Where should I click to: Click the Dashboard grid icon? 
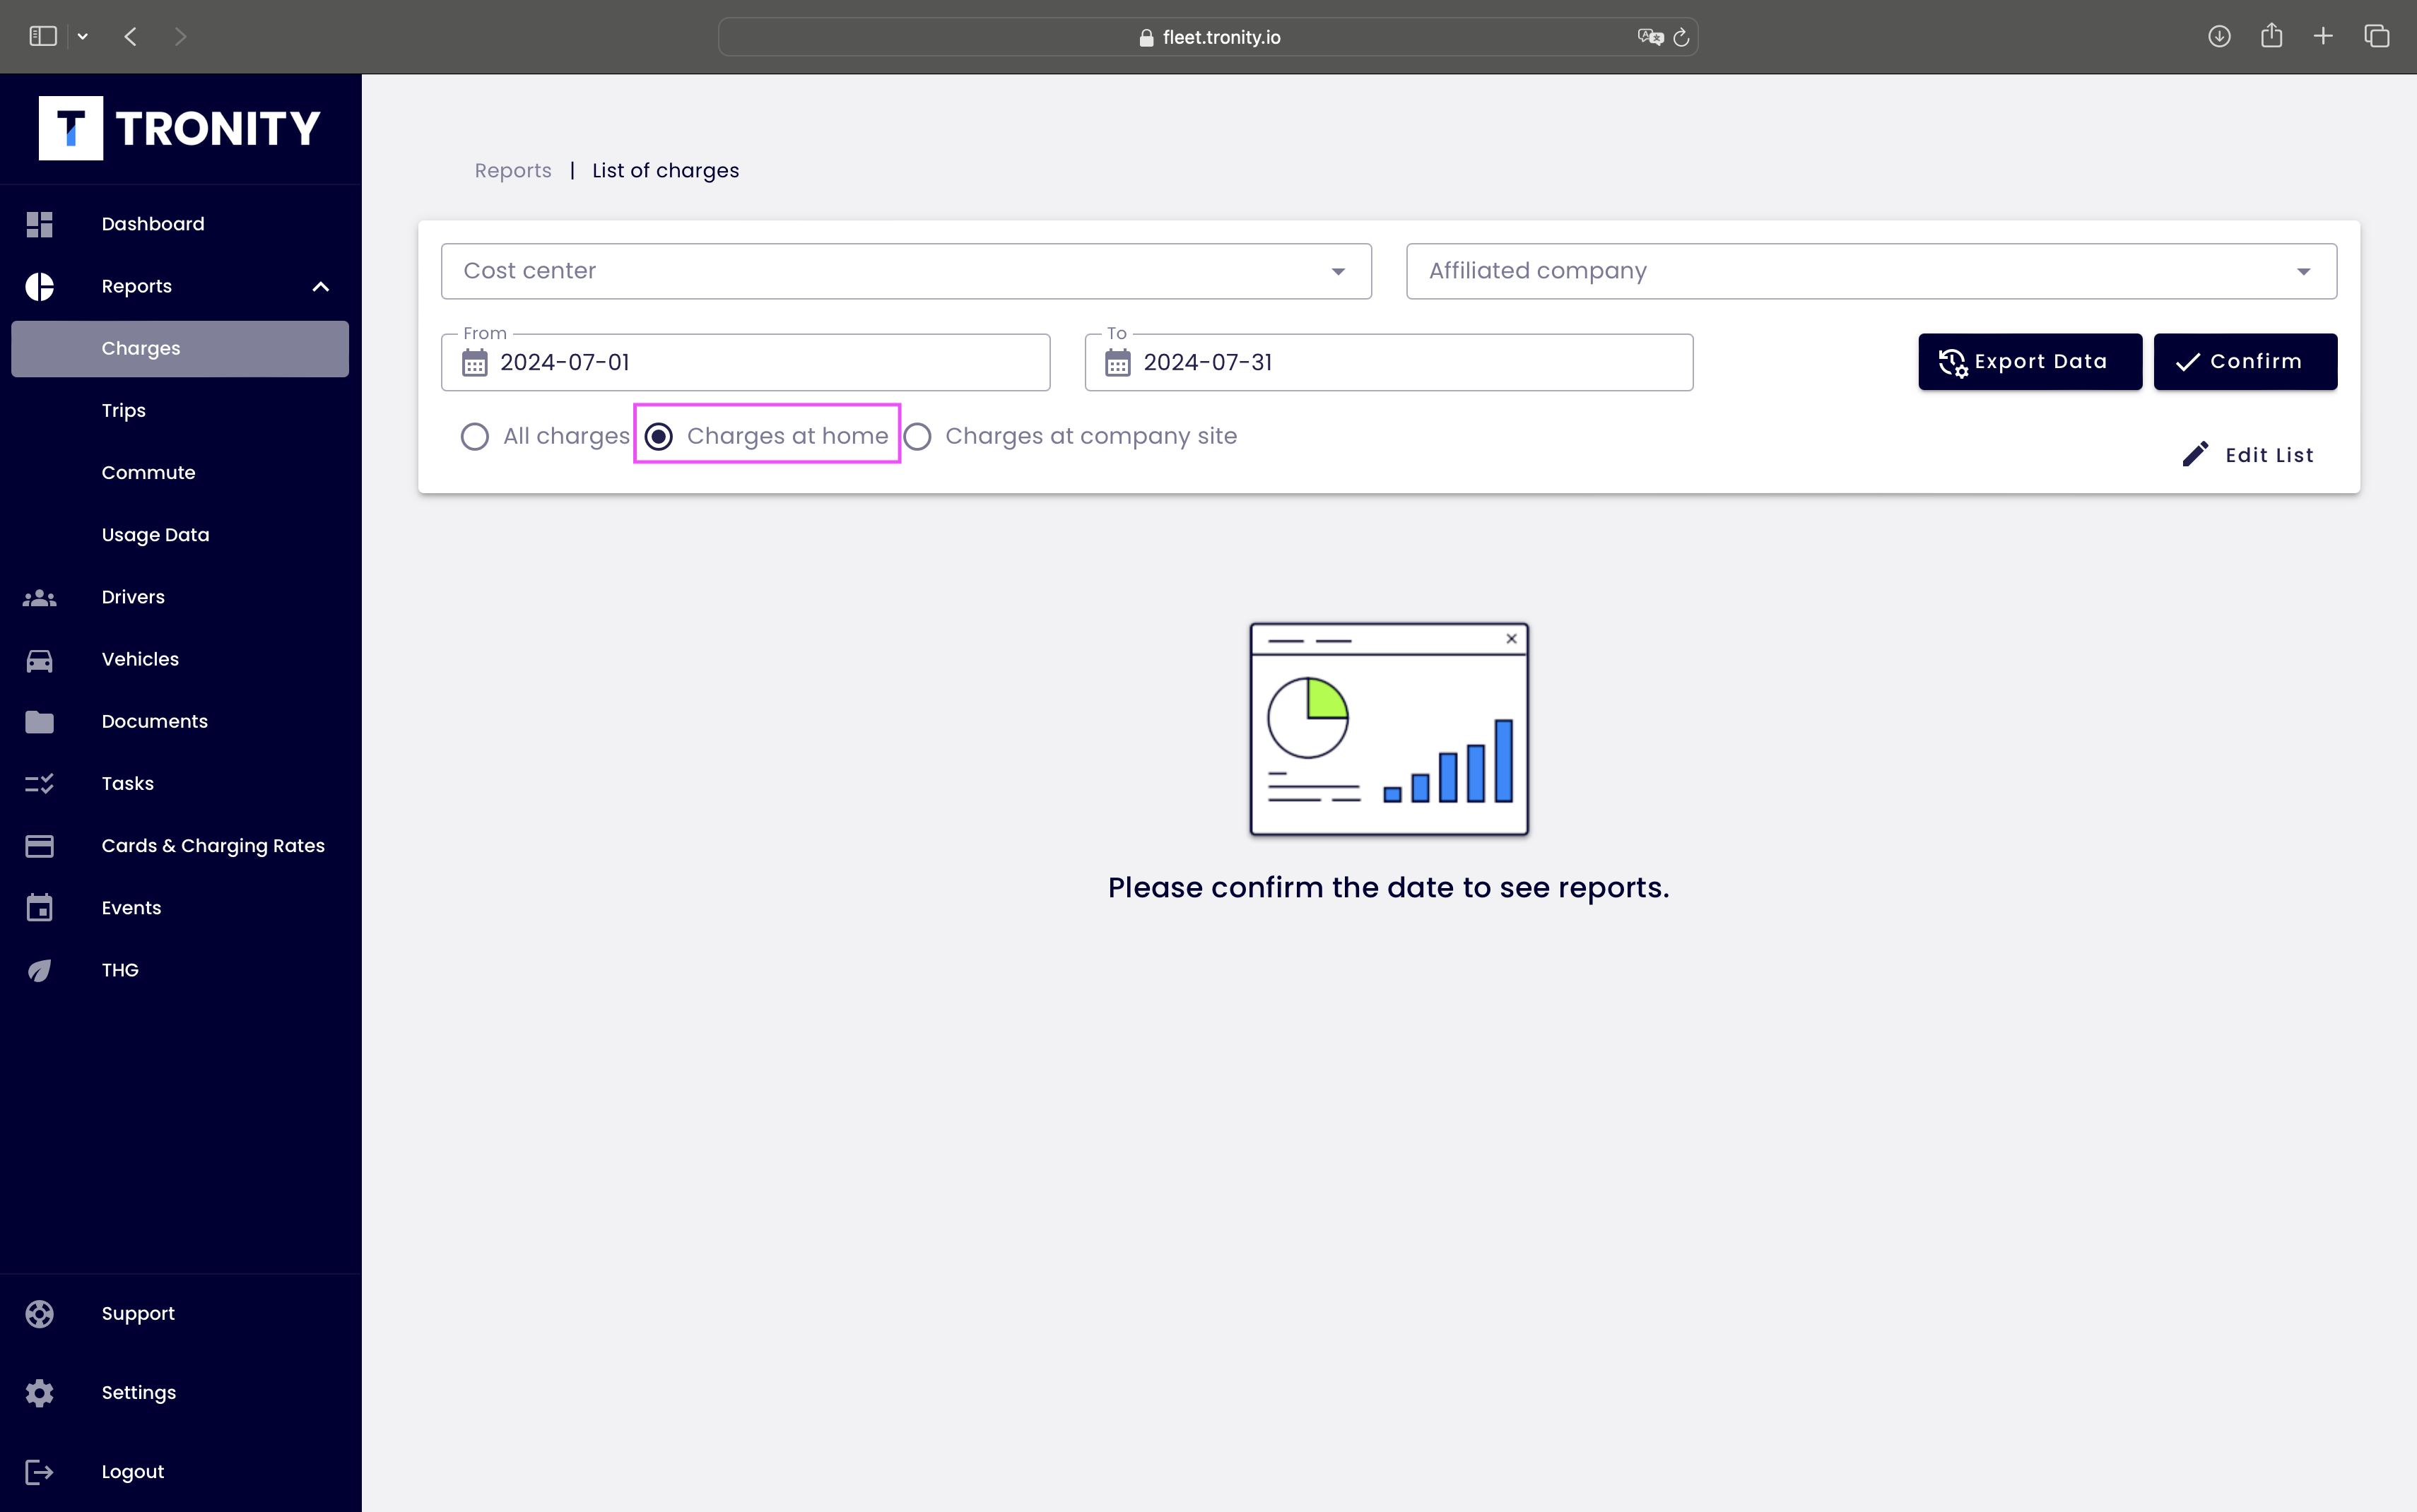(39, 224)
